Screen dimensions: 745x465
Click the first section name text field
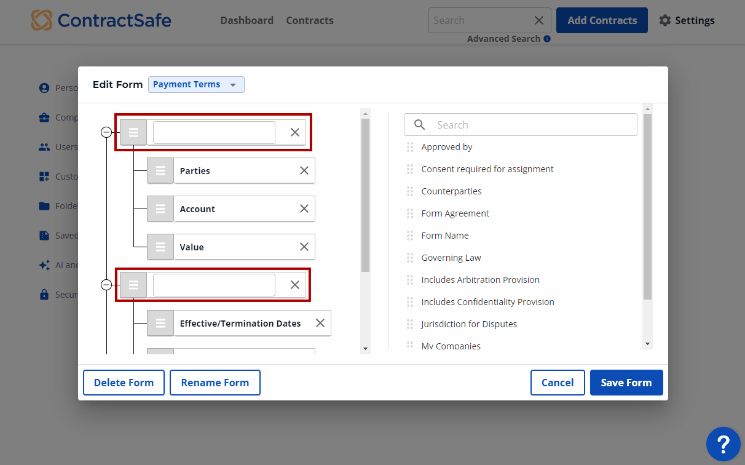point(214,132)
